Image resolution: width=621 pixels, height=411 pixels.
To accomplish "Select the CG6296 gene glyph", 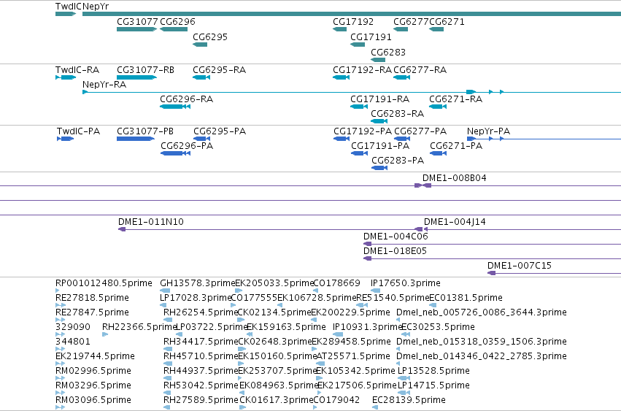I will [174, 29].
